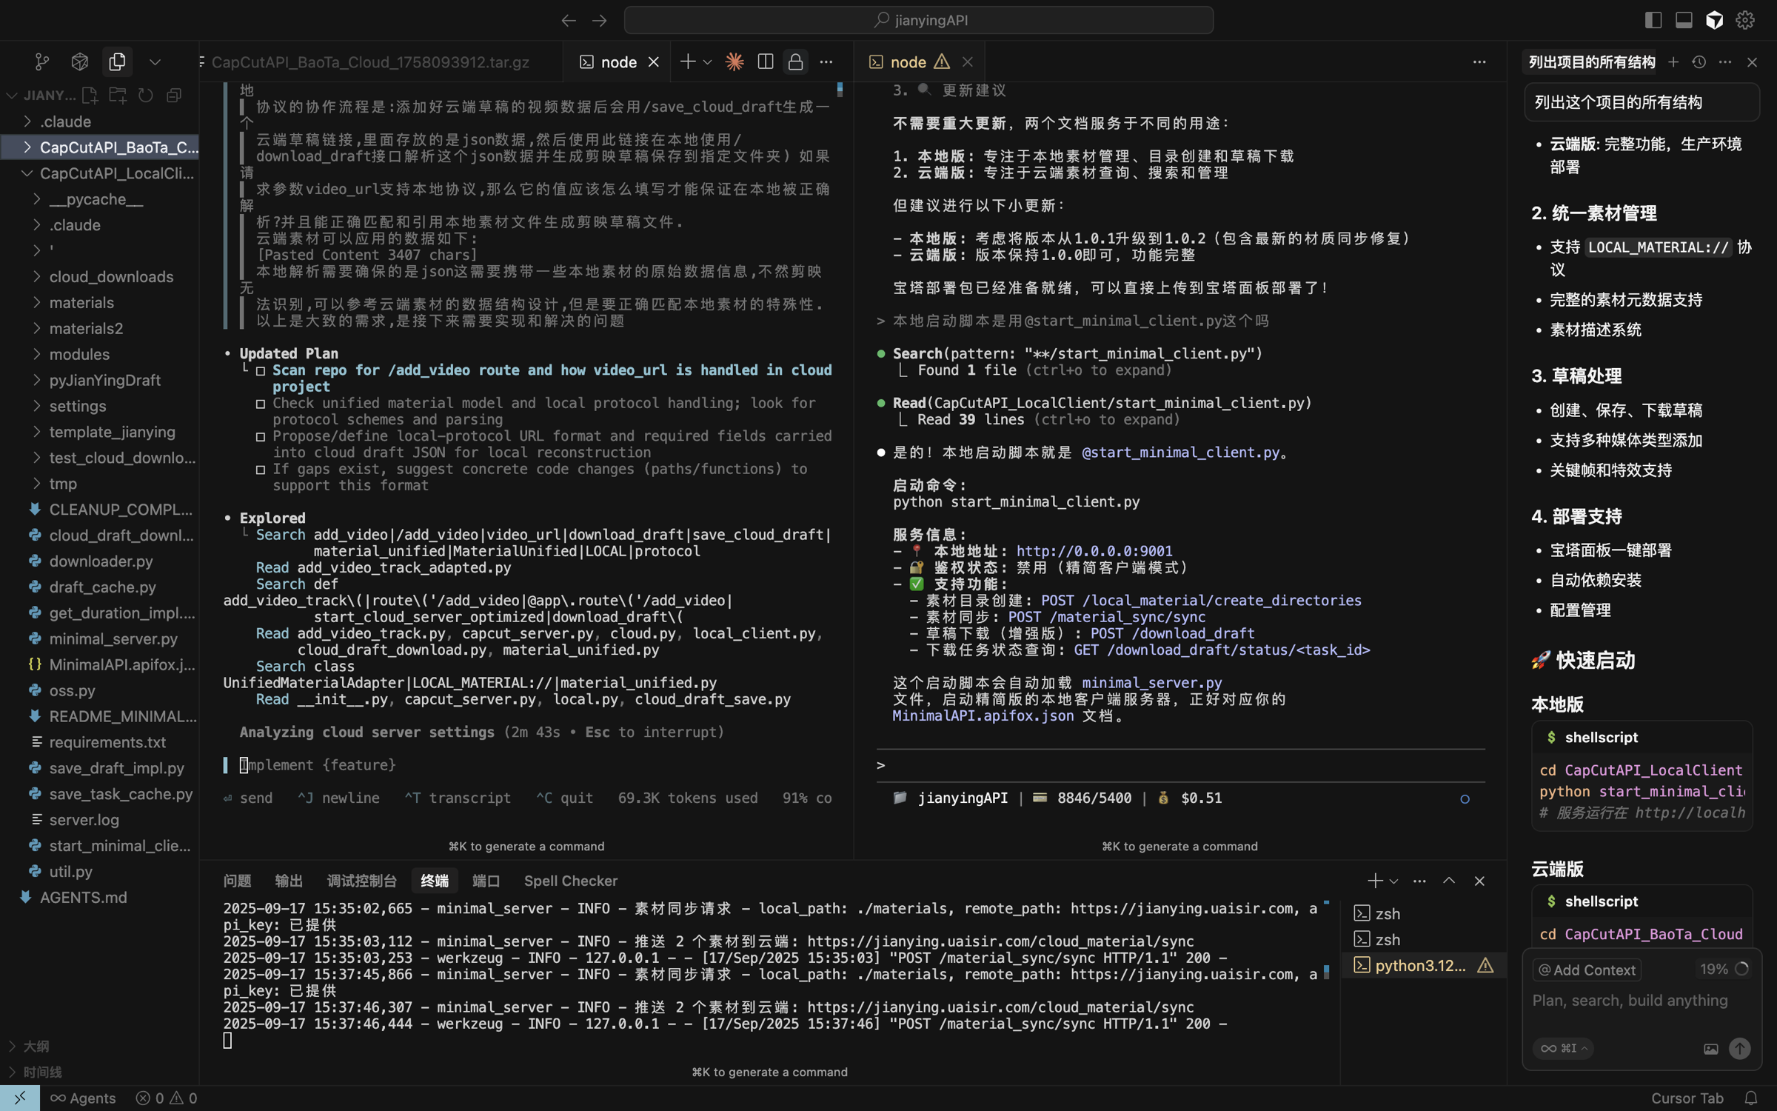
Task: Click the send arrow in chat input
Action: (x=1739, y=1048)
